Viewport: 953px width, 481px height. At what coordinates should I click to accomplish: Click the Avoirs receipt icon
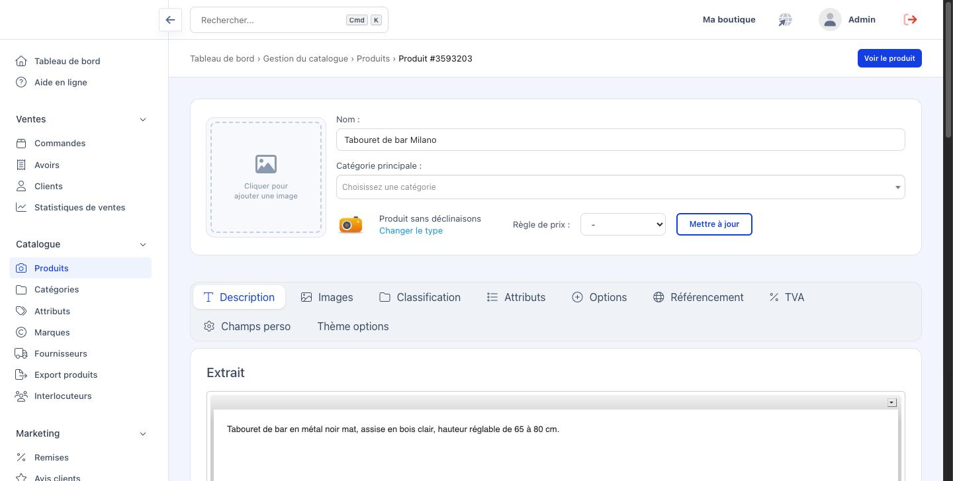21,165
